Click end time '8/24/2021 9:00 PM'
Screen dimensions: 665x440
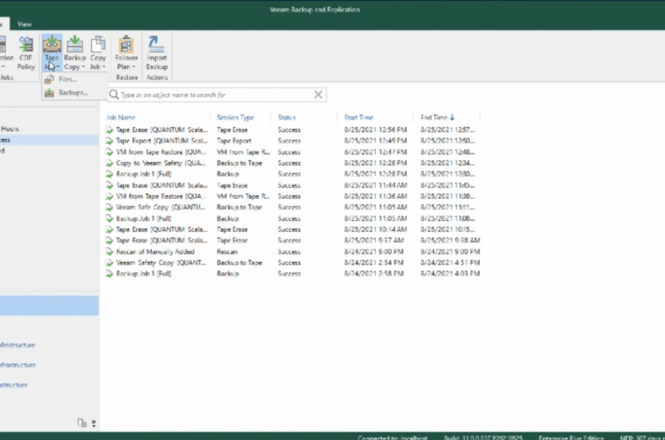pyautogui.click(x=450, y=252)
